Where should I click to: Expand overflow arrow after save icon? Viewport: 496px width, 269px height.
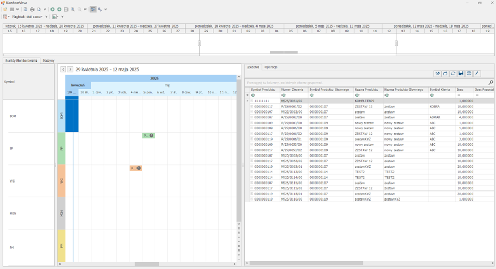tap(18, 10)
